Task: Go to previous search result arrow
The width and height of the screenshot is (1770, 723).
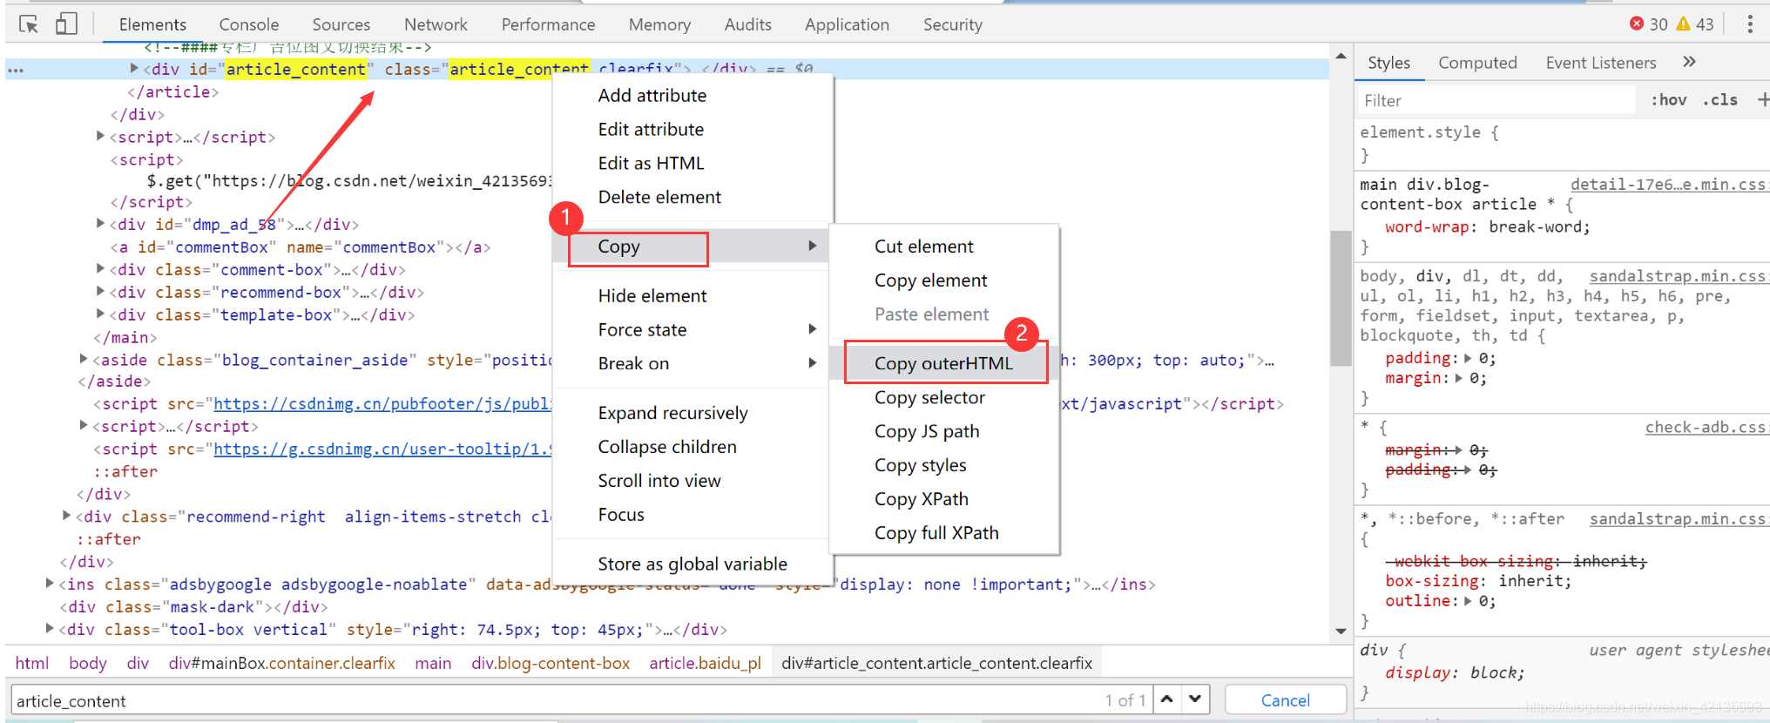Action: pos(1167,699)
